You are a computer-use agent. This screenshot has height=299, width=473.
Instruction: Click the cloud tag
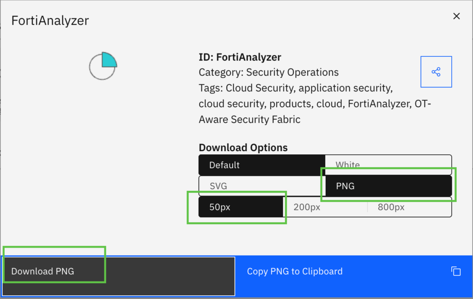pos(329,104)
